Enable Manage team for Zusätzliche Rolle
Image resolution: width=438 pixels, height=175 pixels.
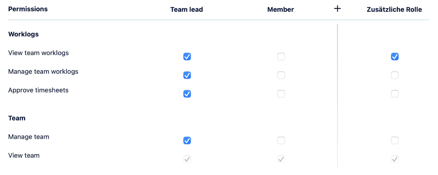[x=395, y=140]
